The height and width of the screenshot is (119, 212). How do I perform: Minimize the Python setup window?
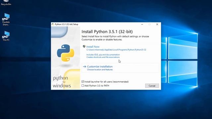(x=142, y=24)
